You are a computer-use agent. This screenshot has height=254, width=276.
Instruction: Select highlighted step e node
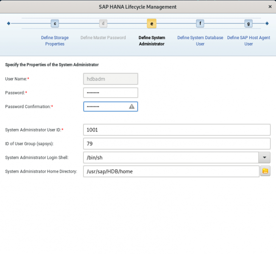pos(152,23)
